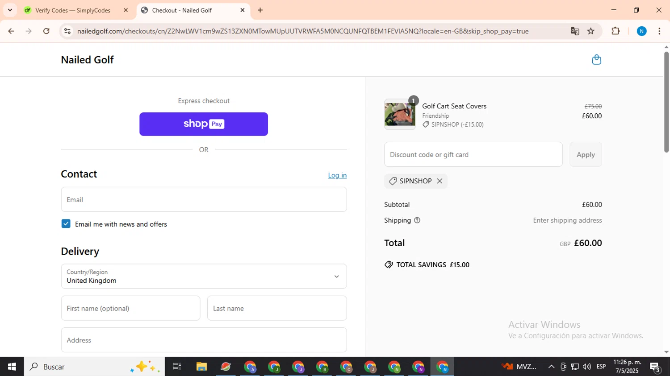Go forward with the forward arrow

pyautogui.click(x=29, y=31)
